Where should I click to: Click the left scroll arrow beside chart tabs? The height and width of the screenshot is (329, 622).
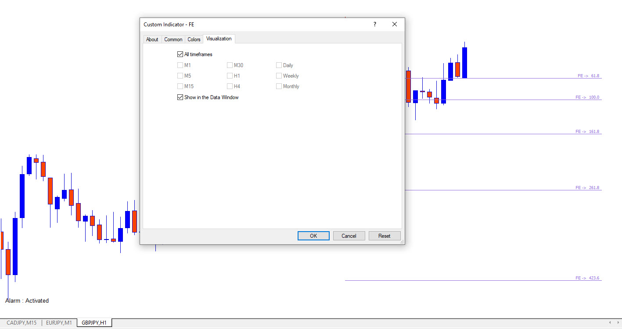point(610,323)
